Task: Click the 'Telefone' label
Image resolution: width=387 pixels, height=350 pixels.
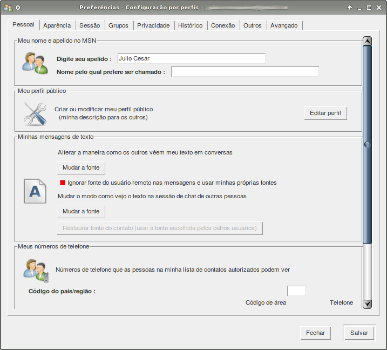Action: pyautogui.click(x=341, y=302)
